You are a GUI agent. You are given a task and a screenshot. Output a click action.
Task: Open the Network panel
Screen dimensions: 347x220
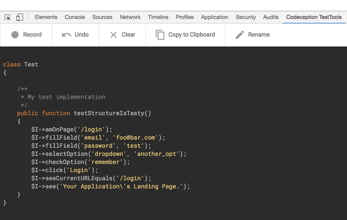pyautogui.click(x=130, y=17)
